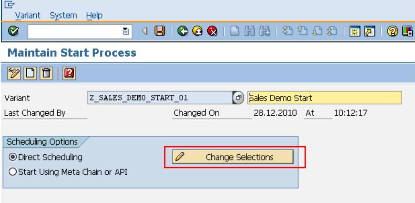
Task: Click the Sales Demo Start description field
Action: point(325,98)
